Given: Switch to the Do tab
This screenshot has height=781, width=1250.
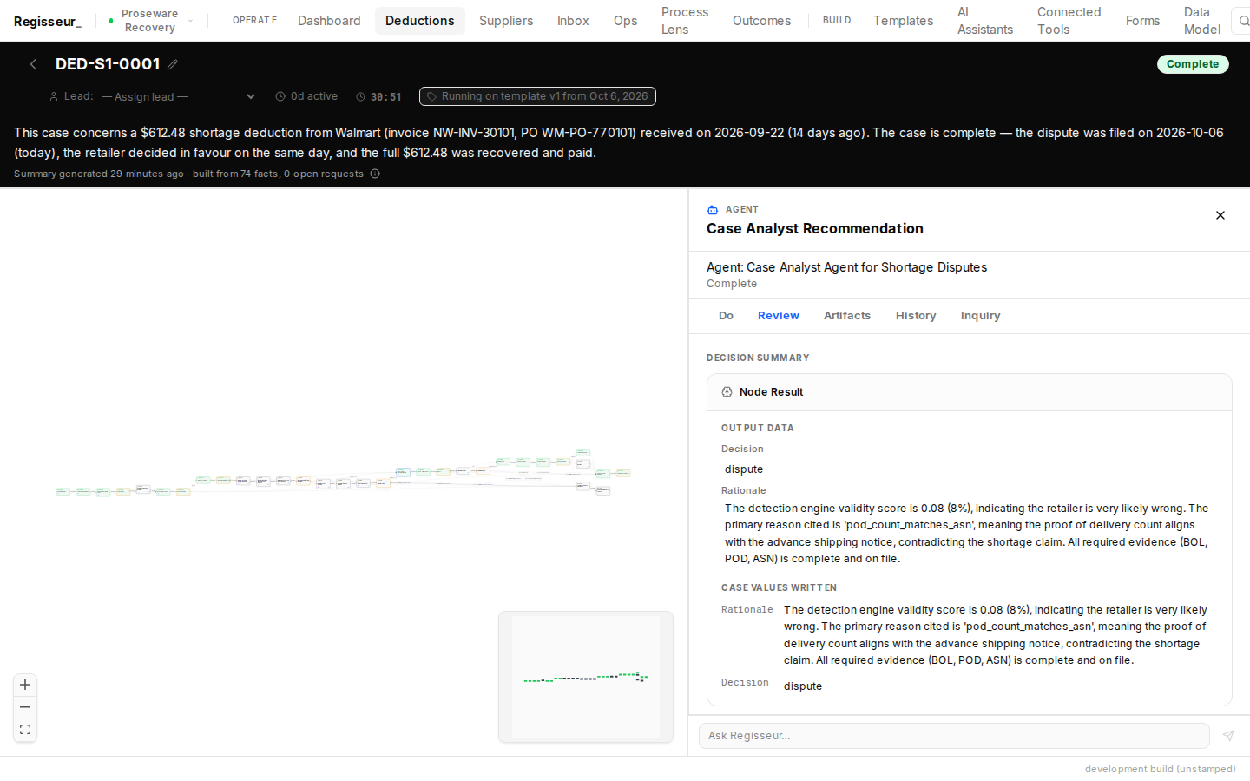Looking at the screenshot, I should (x=727, y=316).
